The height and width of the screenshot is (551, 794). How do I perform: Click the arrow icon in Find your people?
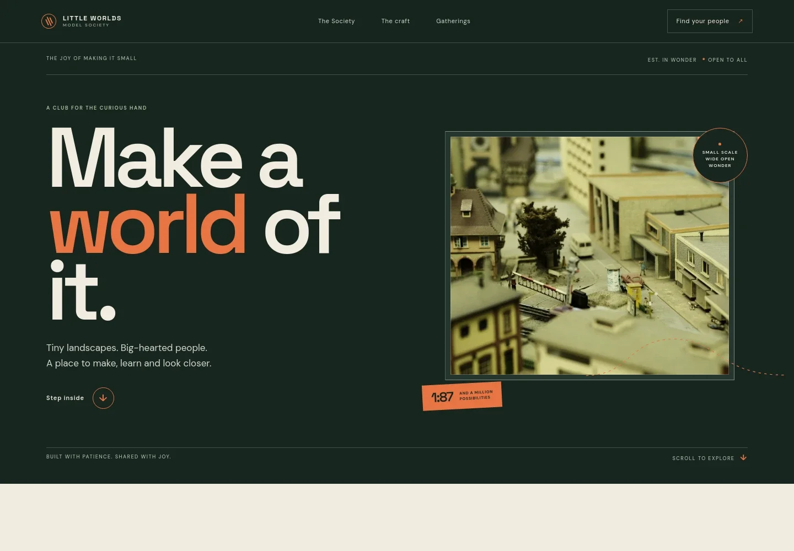coord(741,21)
